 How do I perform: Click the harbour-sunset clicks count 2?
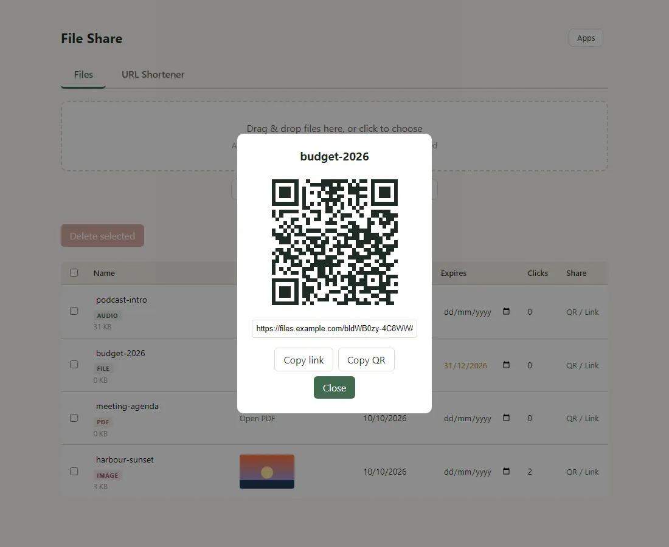pos(530,472)
